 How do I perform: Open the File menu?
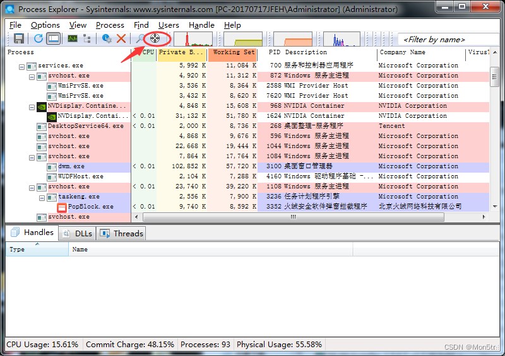[15, 25]
